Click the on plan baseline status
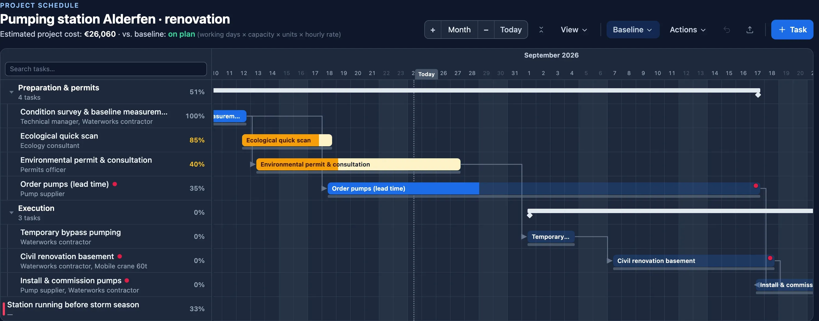 (x=181, y=34)
